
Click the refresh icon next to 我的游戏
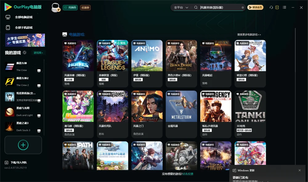(x=25, y=53)
